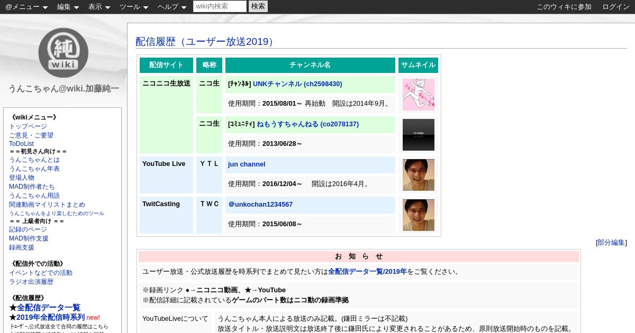Click the 純 wiki logo icon

tap(63, 52)
